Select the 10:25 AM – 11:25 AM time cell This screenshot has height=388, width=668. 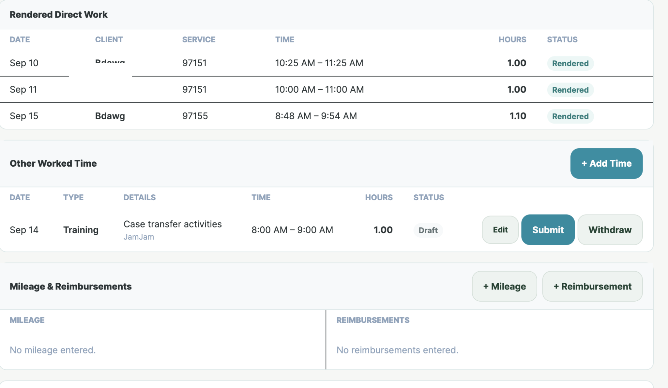coord(319,63)
